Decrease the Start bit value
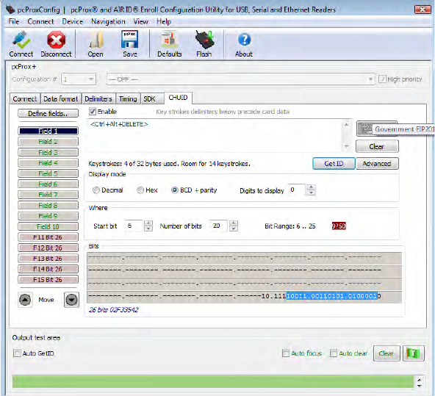 (148, 228)
